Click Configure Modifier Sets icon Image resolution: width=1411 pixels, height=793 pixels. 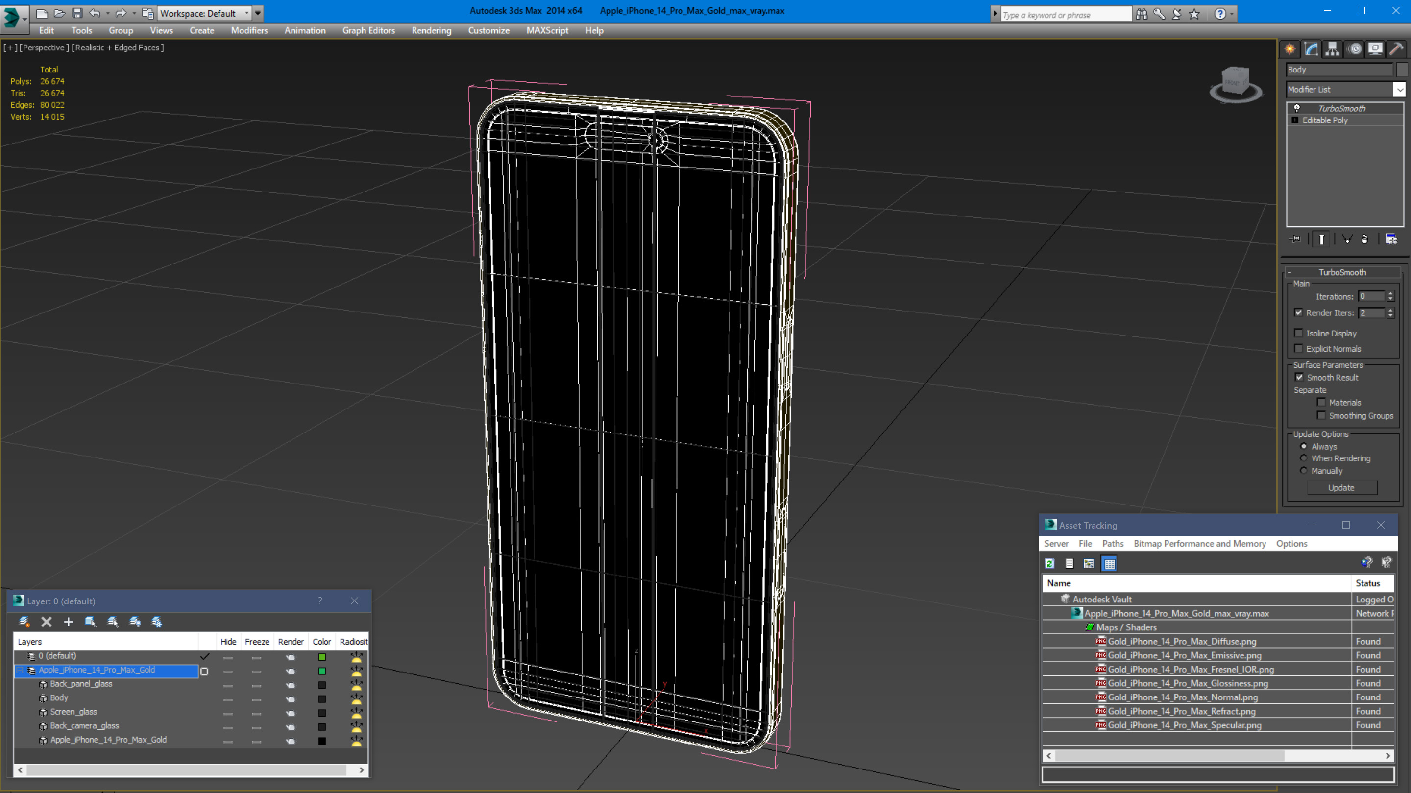pyautogui.click(x=1391, y=239)
